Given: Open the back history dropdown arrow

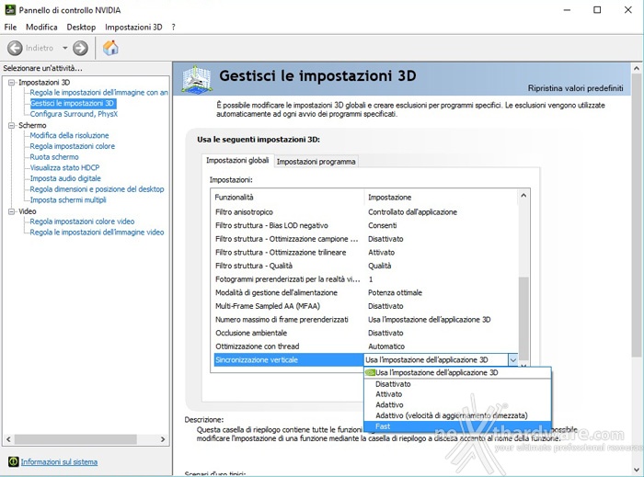Looking at the screenshot, I should (65, 48).
